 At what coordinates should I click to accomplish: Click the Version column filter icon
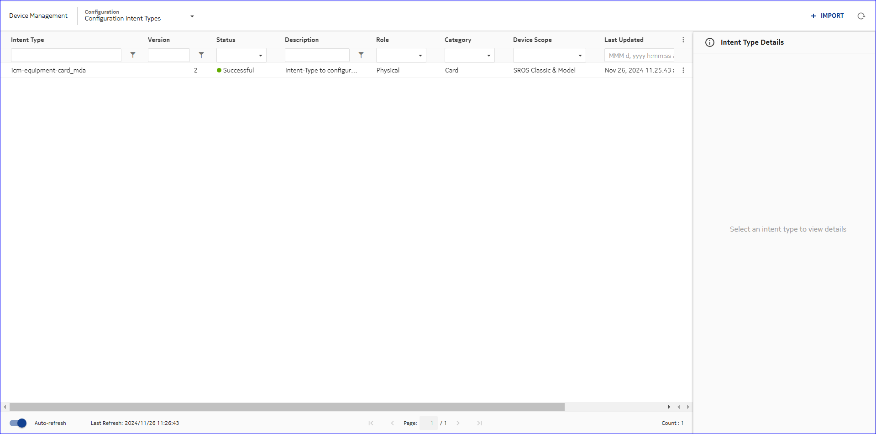click(x=201, y=55)
